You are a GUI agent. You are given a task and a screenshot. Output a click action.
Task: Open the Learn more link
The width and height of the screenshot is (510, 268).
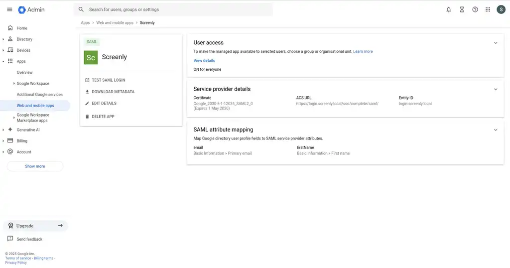(x=363, y=51)
